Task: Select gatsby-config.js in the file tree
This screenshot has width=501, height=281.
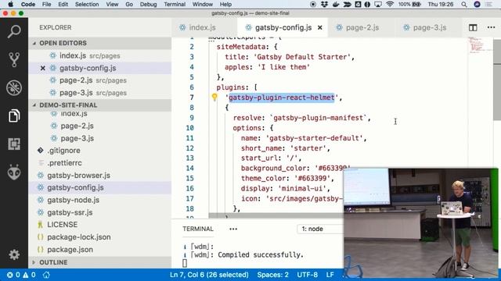Action: coord(99,187)
